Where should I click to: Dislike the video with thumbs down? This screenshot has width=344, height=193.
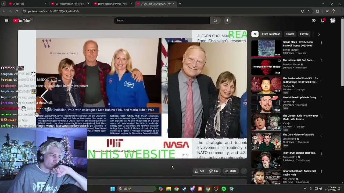click(x=214, y=171)
